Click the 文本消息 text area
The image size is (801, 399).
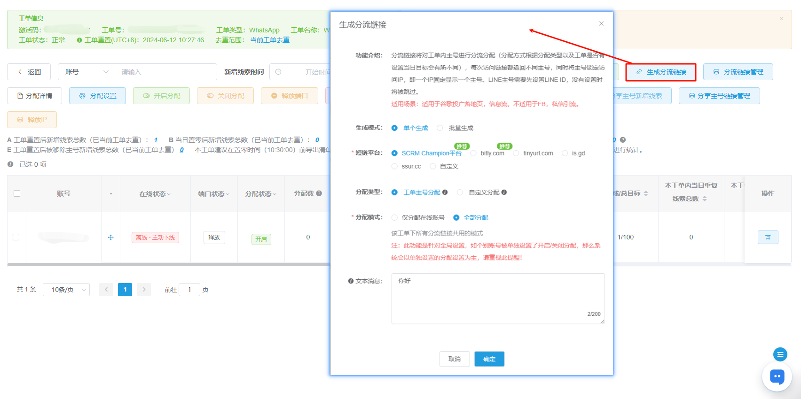[x=497, y=298]
